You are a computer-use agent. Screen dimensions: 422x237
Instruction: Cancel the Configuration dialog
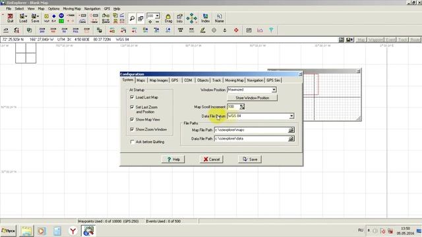point(211,159)
